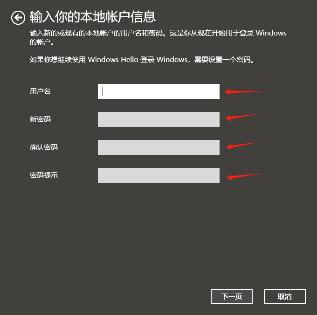Click the 新密码 label text

pos(40,119)
